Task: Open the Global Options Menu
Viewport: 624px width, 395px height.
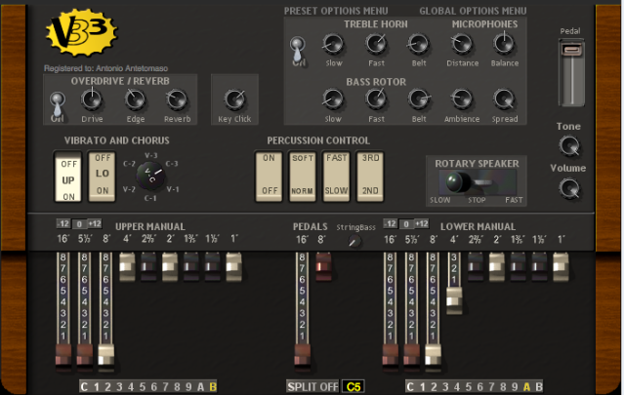Action: coord(473,10)
